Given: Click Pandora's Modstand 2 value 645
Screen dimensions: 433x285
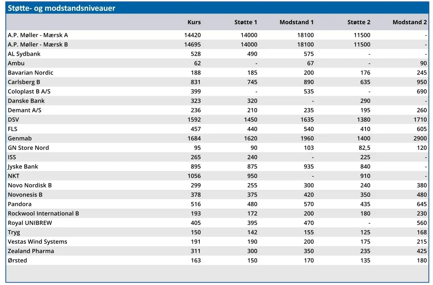Looking at the screenshot, I should click(x=422, y=204).
